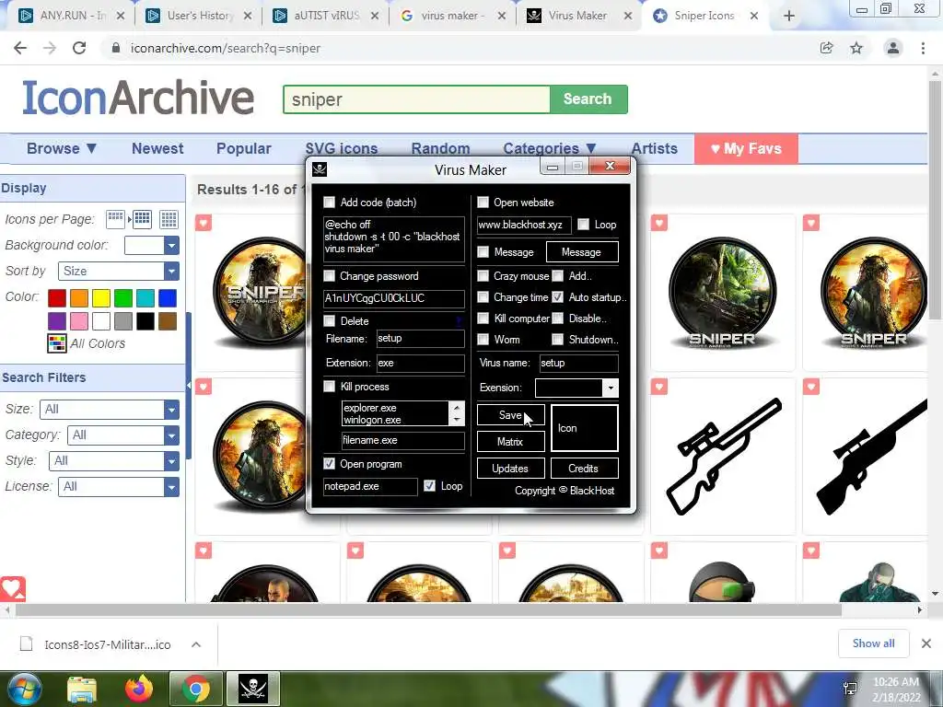Expand the Browse menu on IconArchive

click(x=62, y=148)
